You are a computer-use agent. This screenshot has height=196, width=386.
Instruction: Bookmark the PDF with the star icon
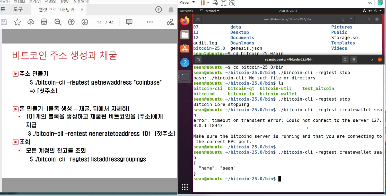pyautogui.click(x=17, y=22)
